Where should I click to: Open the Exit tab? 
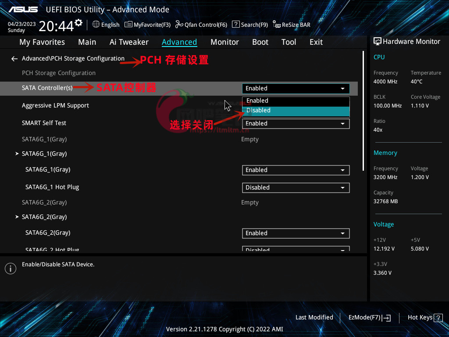pos(316,42)
